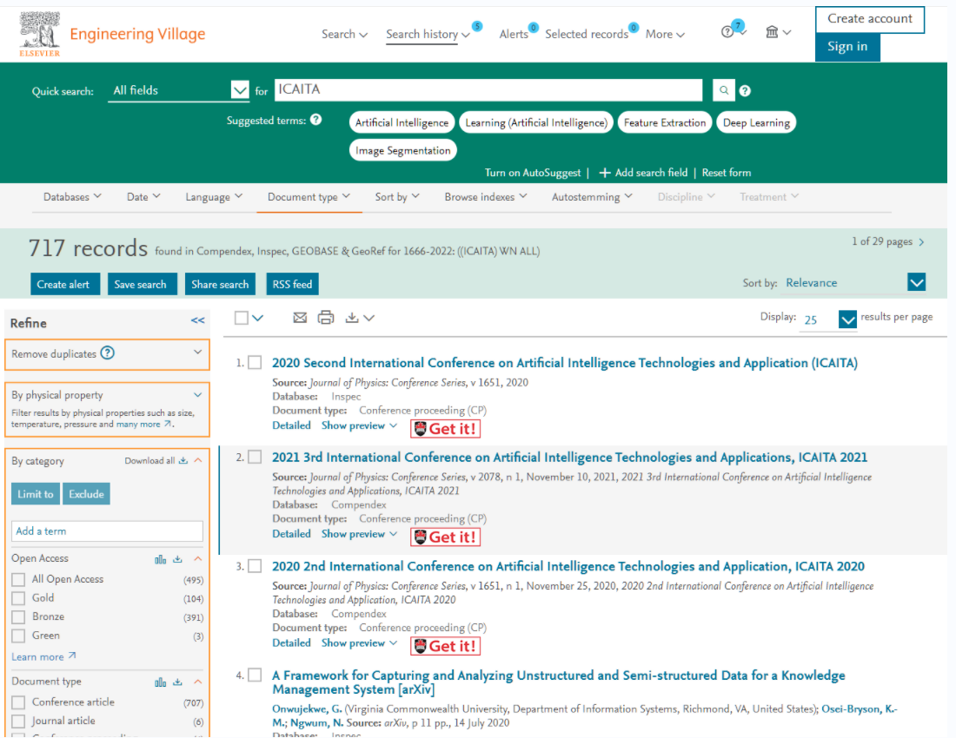956x738 pixels.
Task: Click the RSS feed button
Action: pos(292,285)
